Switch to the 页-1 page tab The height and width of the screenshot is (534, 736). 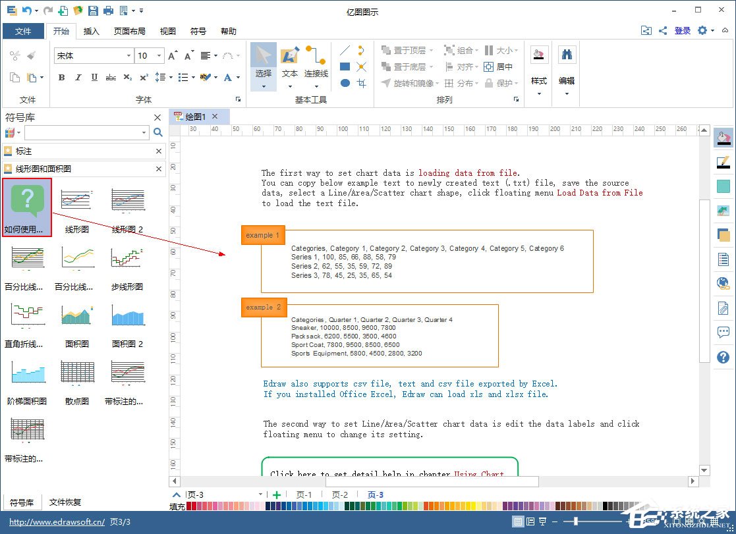[304, 494]
